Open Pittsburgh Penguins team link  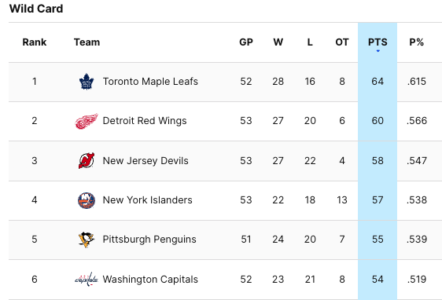tap(149, 240)
